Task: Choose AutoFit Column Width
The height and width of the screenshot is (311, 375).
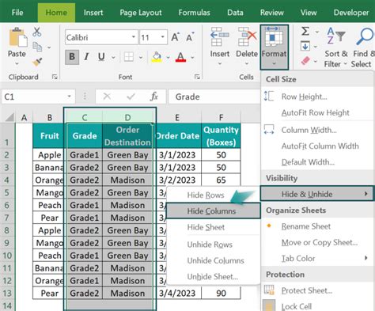Action: (317, 146)
